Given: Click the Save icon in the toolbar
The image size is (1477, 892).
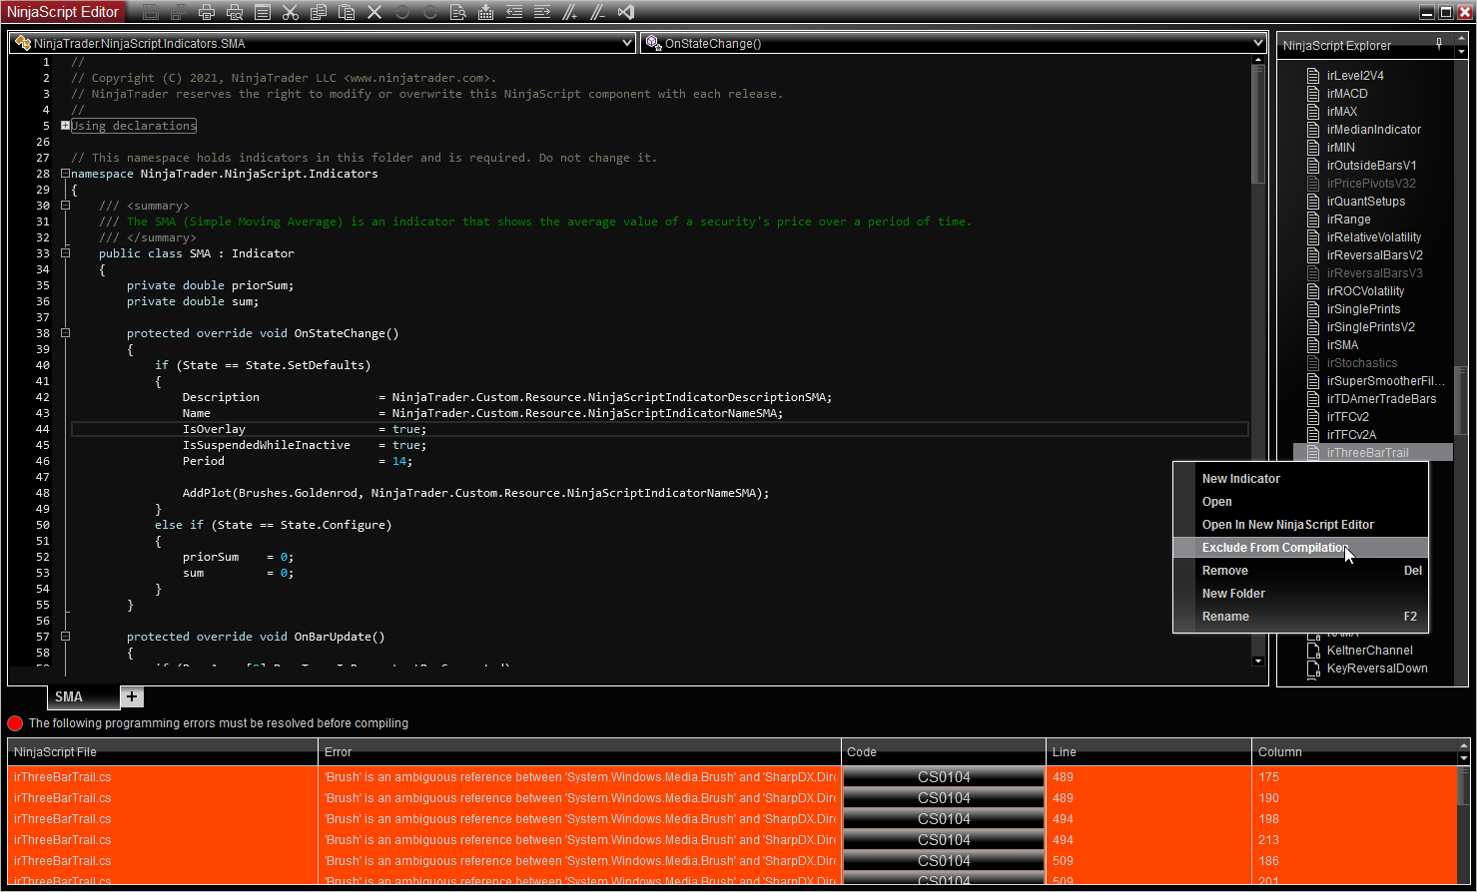Looking at the screenshot, I should click(151, 12).
